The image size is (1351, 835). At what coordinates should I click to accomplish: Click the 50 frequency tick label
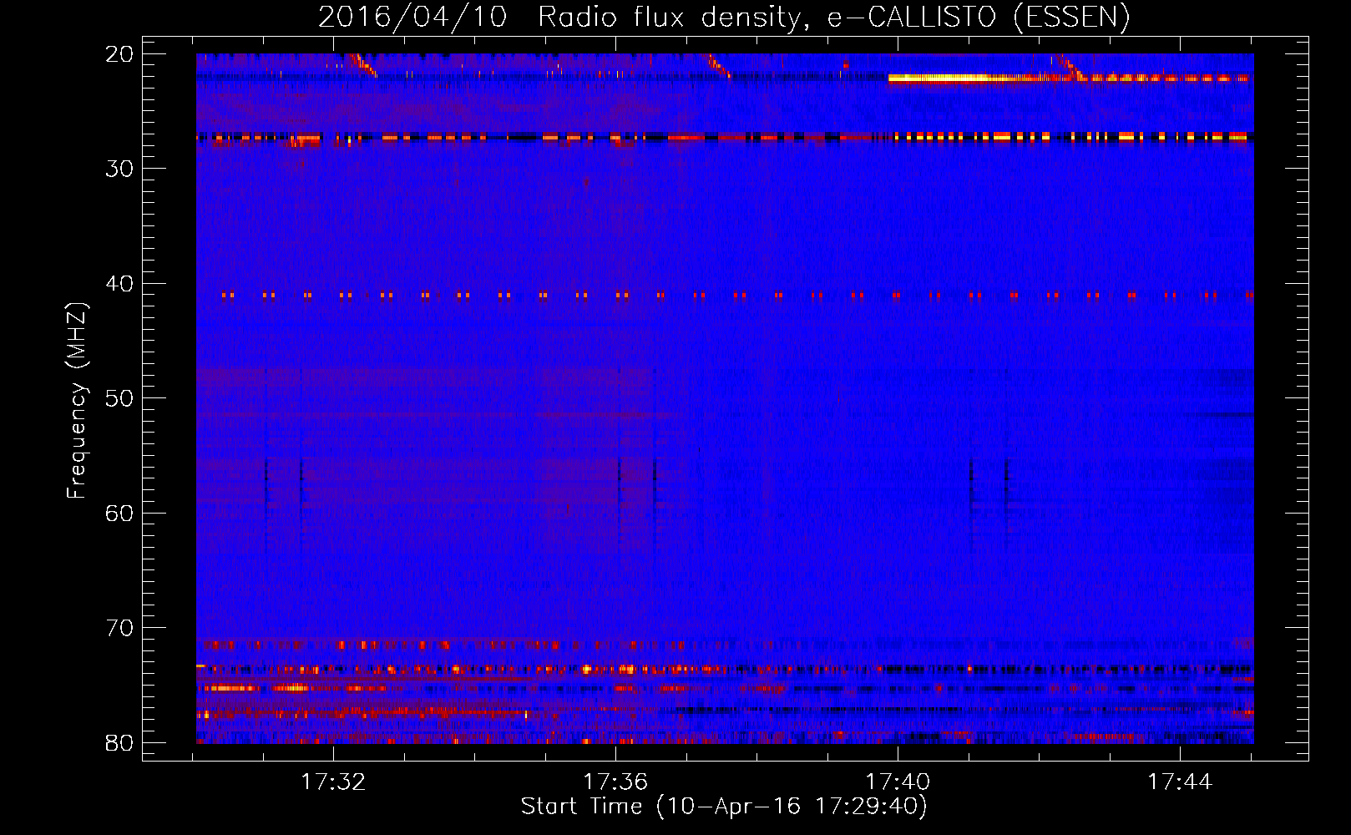click(x=120, y=398)
